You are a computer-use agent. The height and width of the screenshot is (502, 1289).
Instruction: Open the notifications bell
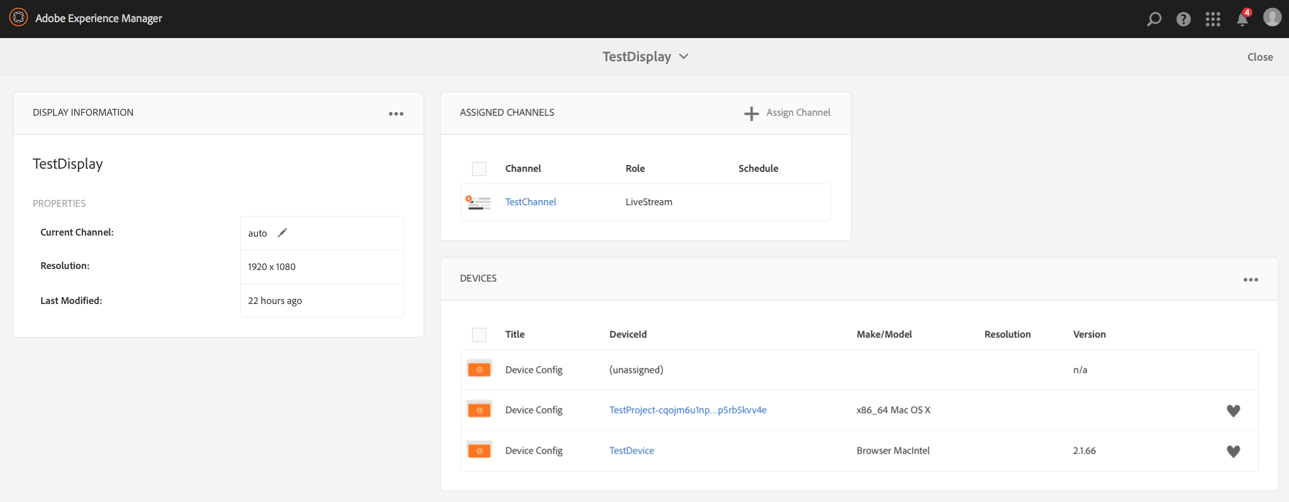pos(1242,20)
